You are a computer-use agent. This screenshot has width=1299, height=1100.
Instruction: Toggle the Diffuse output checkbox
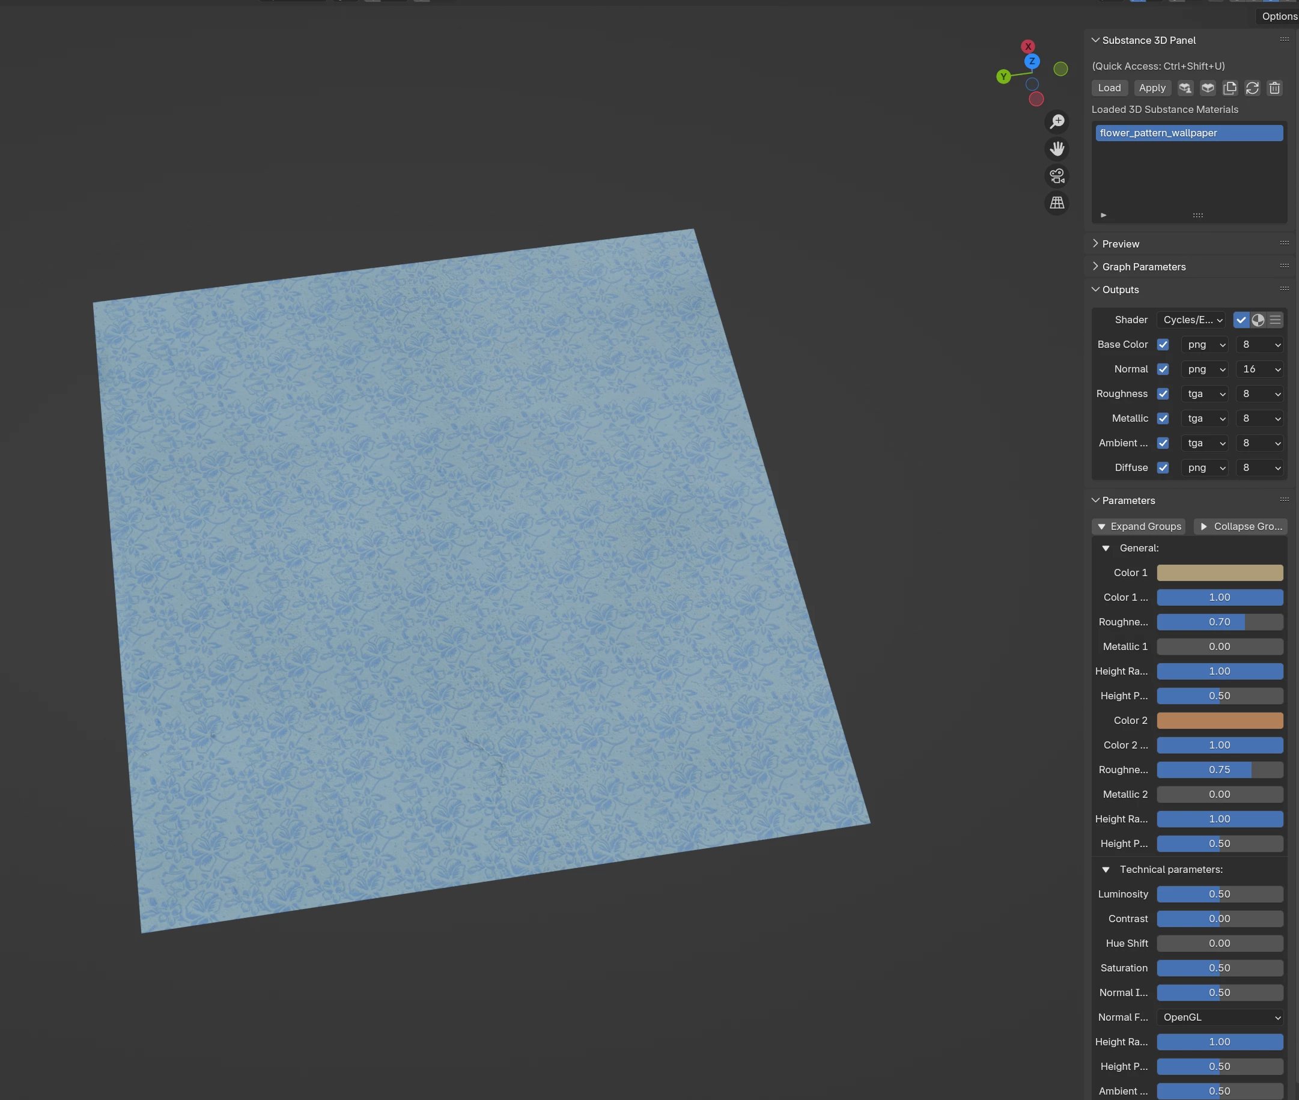coord(1163,467)
